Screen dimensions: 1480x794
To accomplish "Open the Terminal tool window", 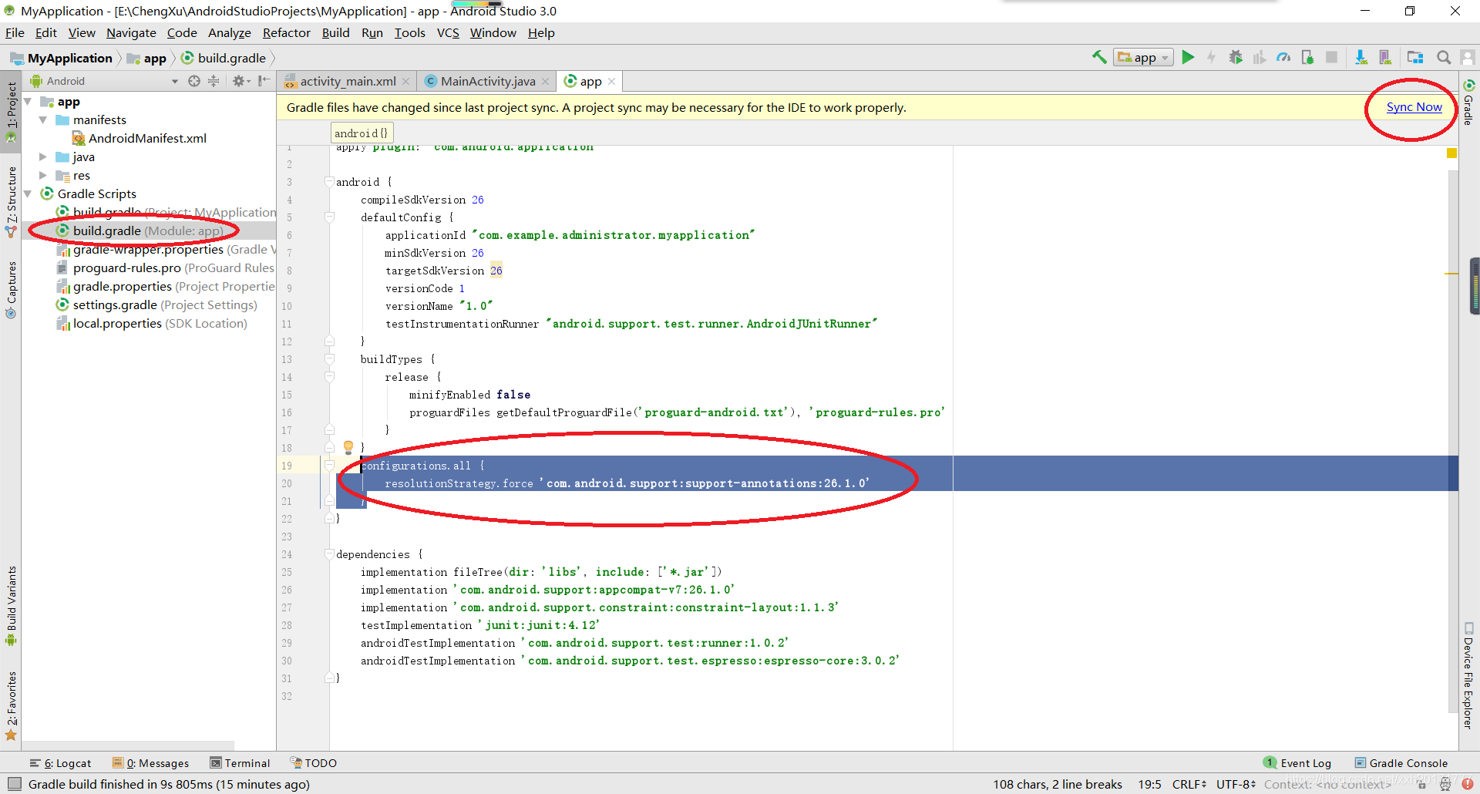I will [x=240, y=763].
